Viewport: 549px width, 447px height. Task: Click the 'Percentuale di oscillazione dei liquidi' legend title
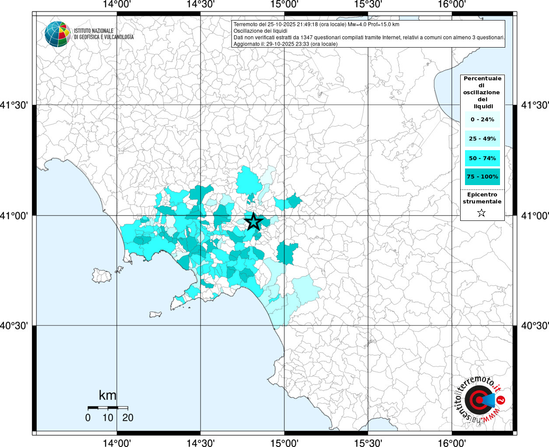(482, 93)
